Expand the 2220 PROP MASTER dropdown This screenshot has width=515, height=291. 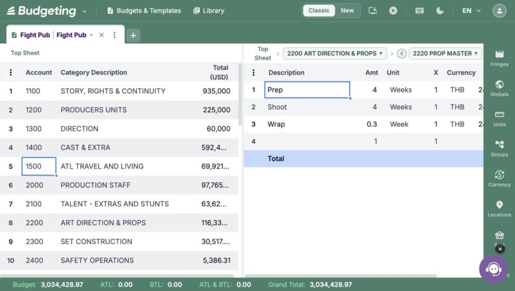445,53
